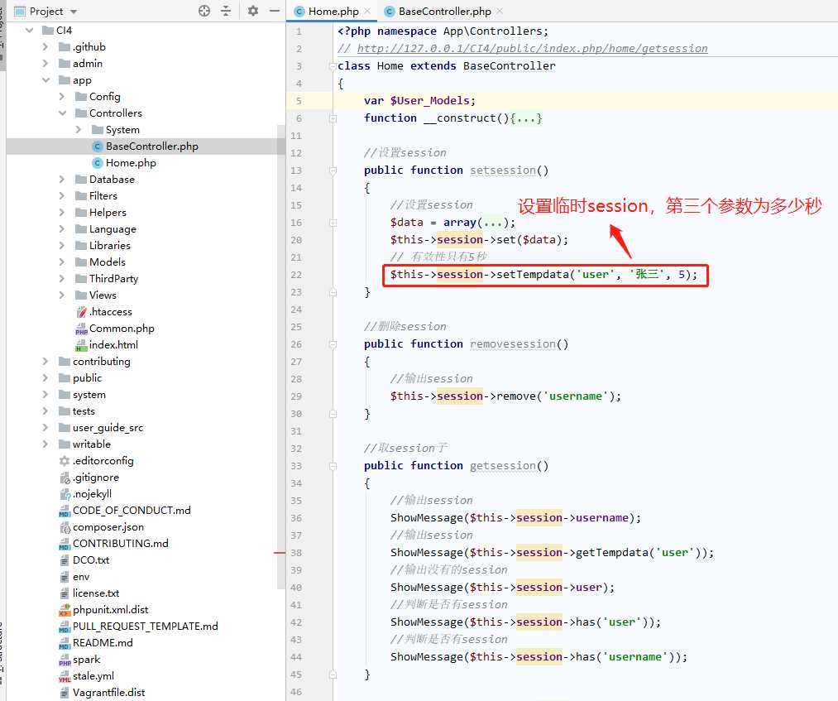
Task: Toggle fold marker for setsession function
Action: (x=333, y=170)
